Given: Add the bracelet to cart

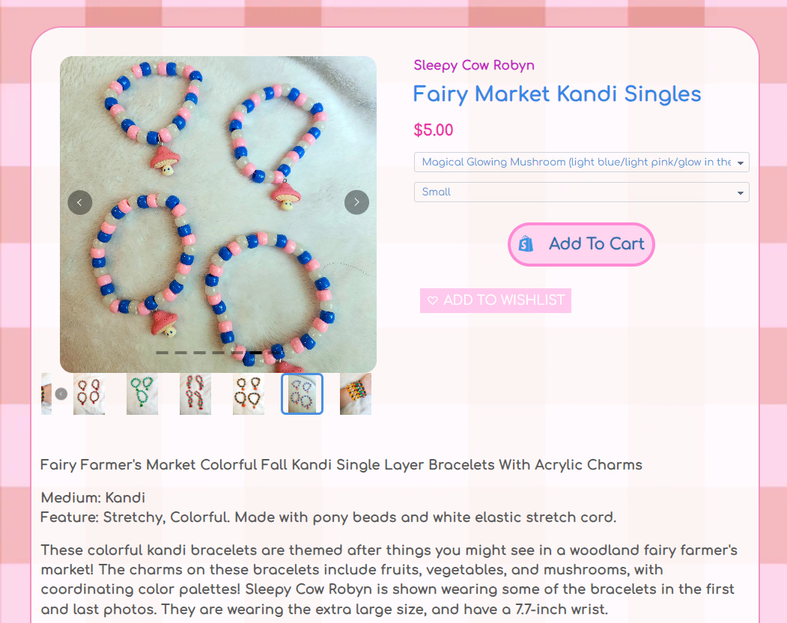Looking at the screenshot, I should pos(581,244).
